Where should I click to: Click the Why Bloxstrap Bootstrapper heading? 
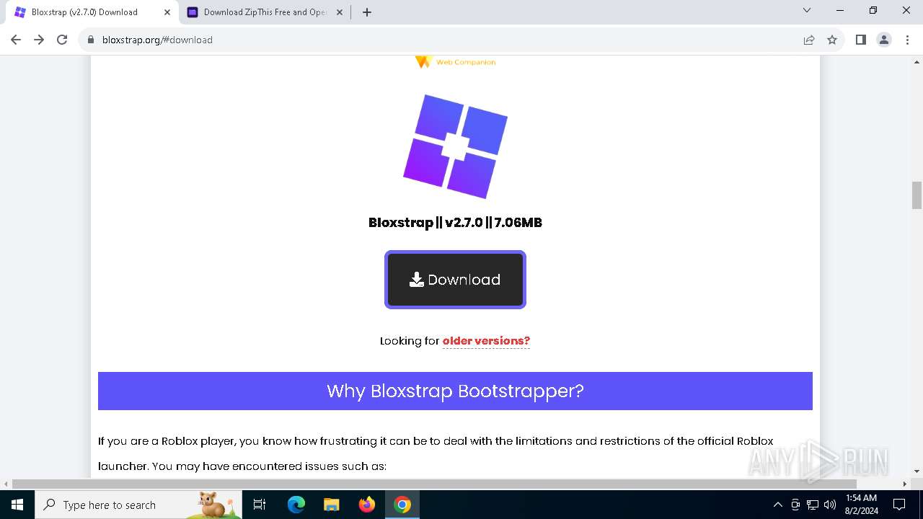(455, 391)
